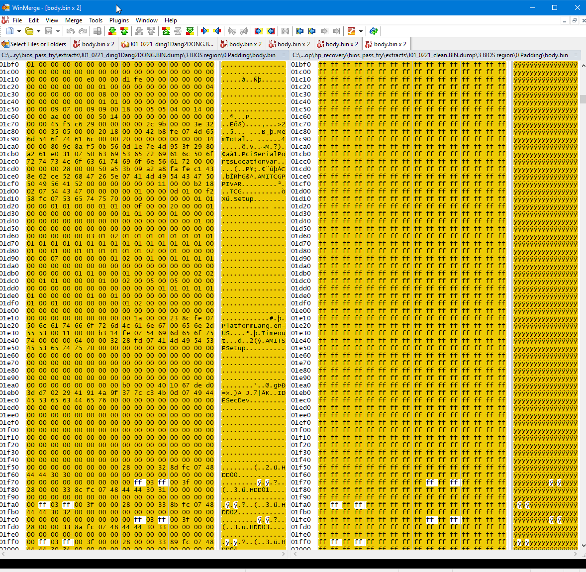Go to previous difference with green up arrow
Screen dimensions: 586x572
coord(124,31)
